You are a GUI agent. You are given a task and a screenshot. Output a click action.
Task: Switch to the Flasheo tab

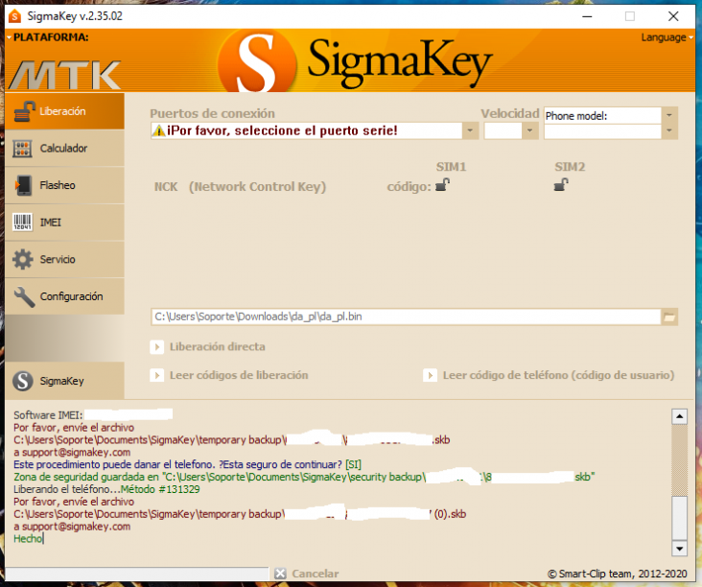(x=65, y=185)
